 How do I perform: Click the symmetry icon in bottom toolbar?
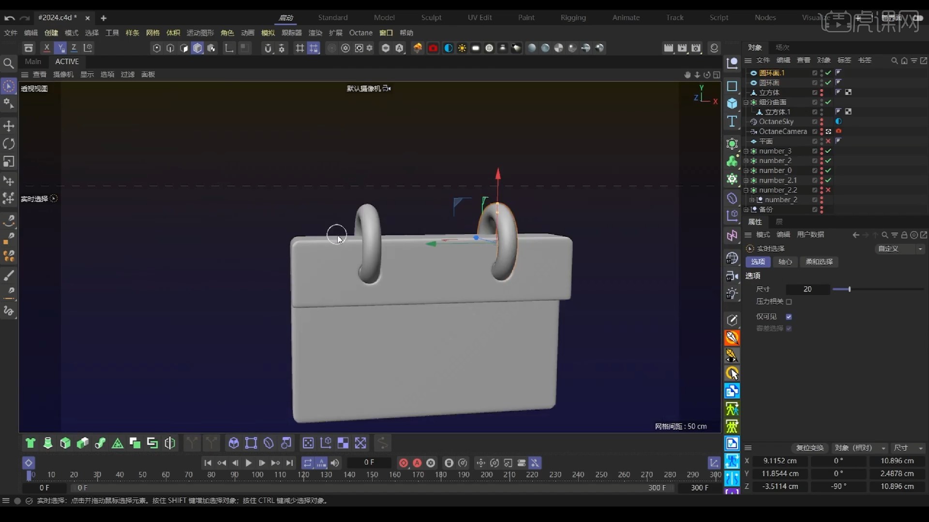tap(170, 443)
